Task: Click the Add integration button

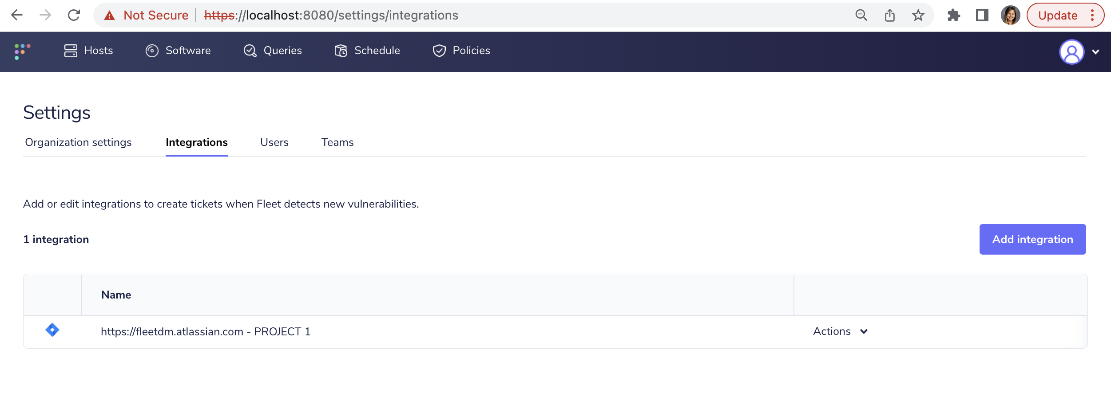Action: (x=1032, y=239)
